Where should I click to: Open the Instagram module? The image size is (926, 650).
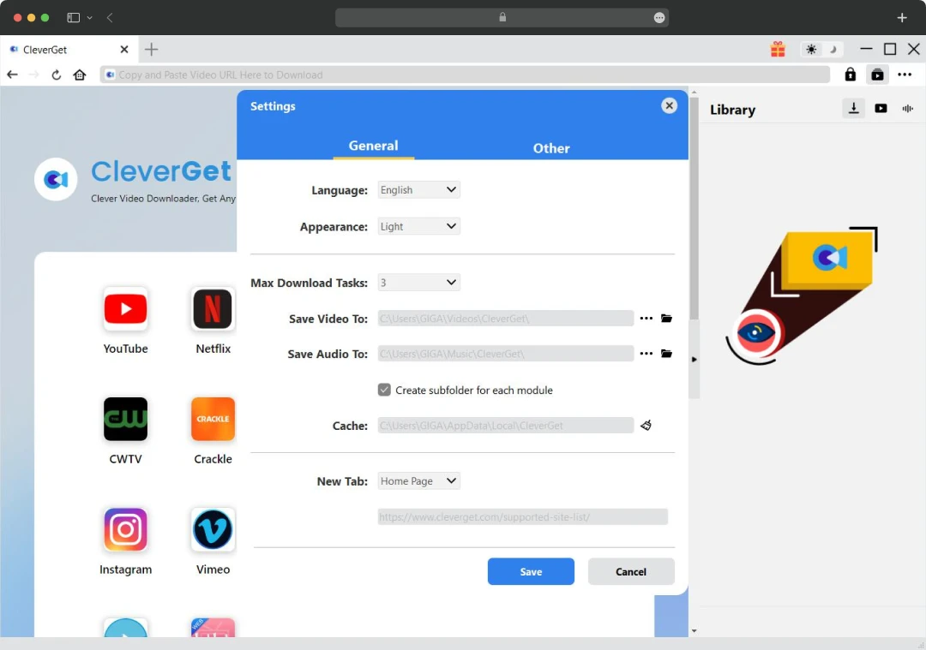click(x=125, y=529)
